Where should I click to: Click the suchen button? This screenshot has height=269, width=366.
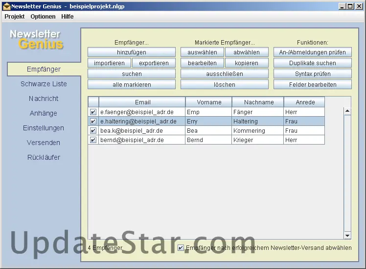pyautogui.click(x=132, y=73)
